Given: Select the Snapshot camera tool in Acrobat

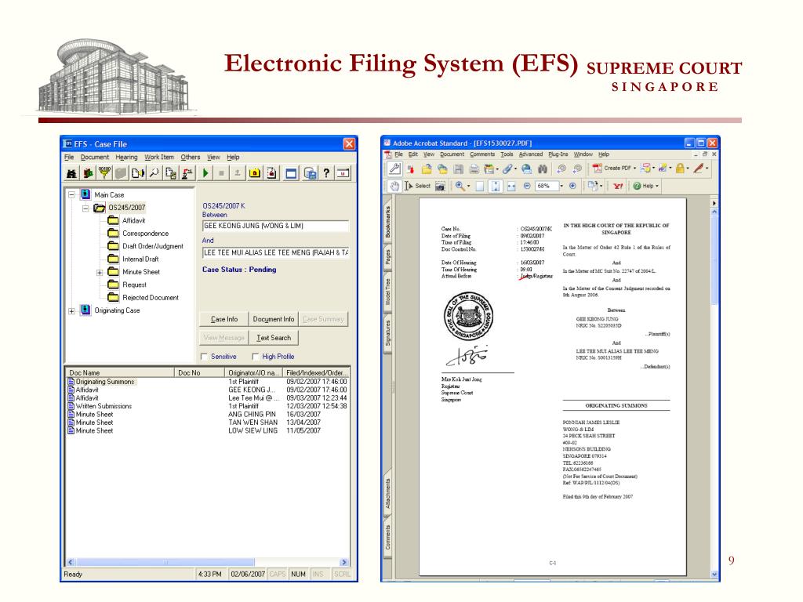Looking at the screenshot, I should [440, 186].
